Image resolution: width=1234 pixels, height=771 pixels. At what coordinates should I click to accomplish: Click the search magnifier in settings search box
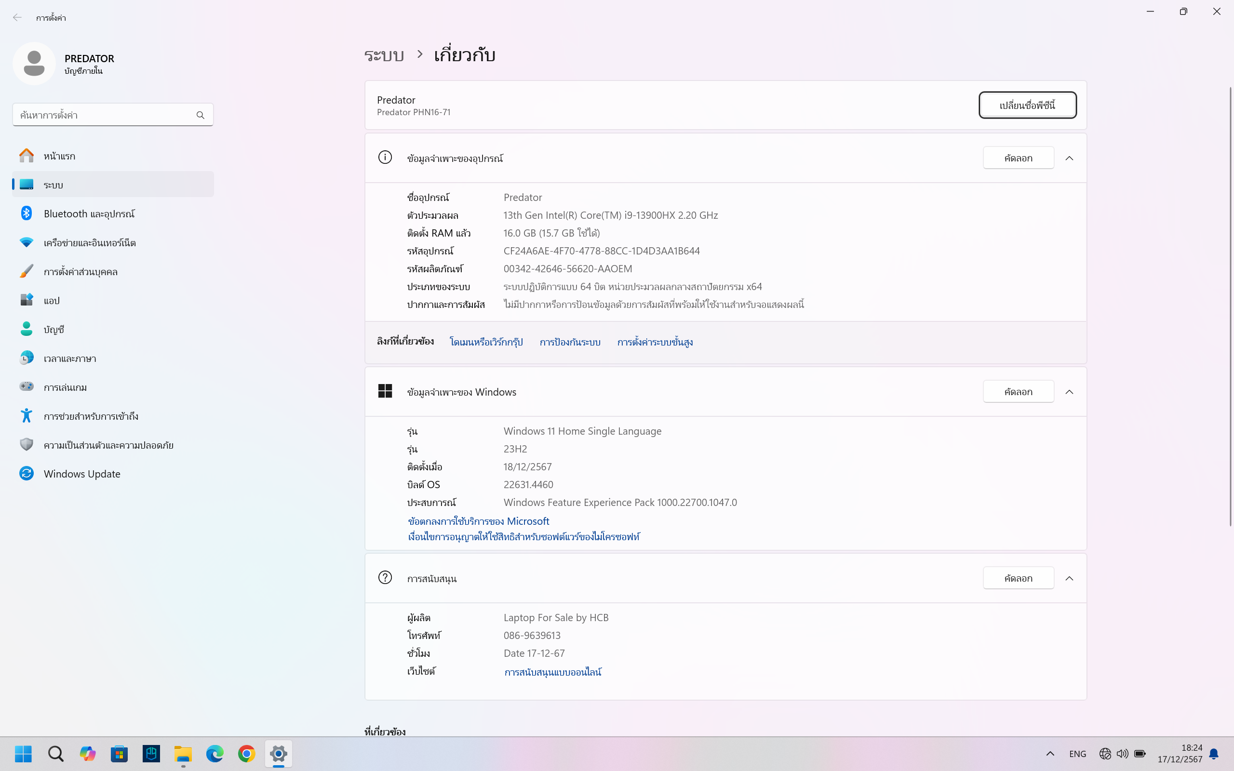(201, 115)
